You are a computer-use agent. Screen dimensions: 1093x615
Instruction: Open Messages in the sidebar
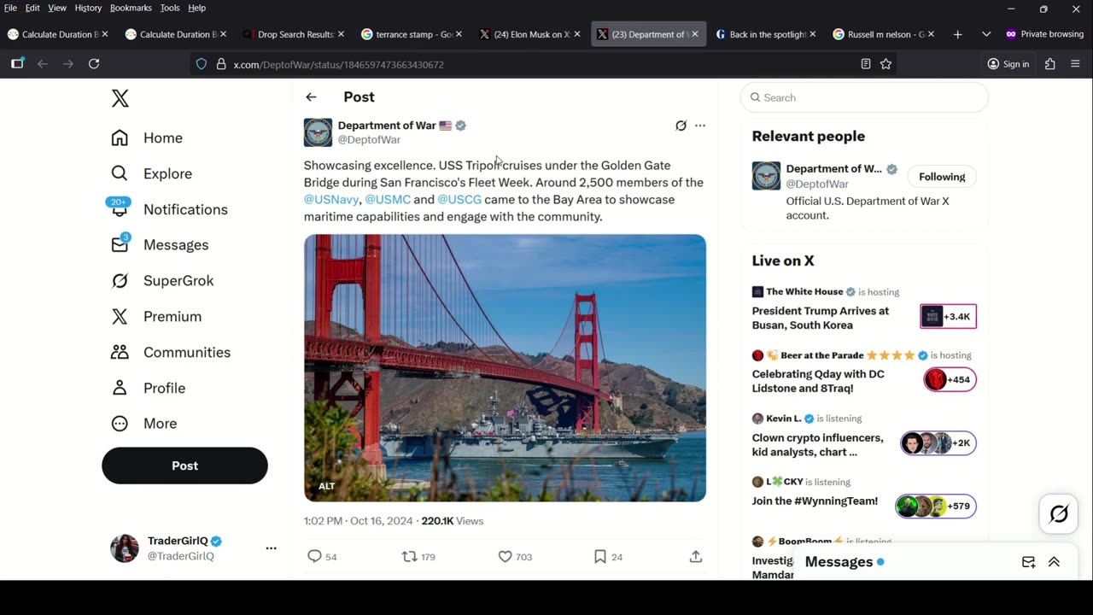point(160,245)
